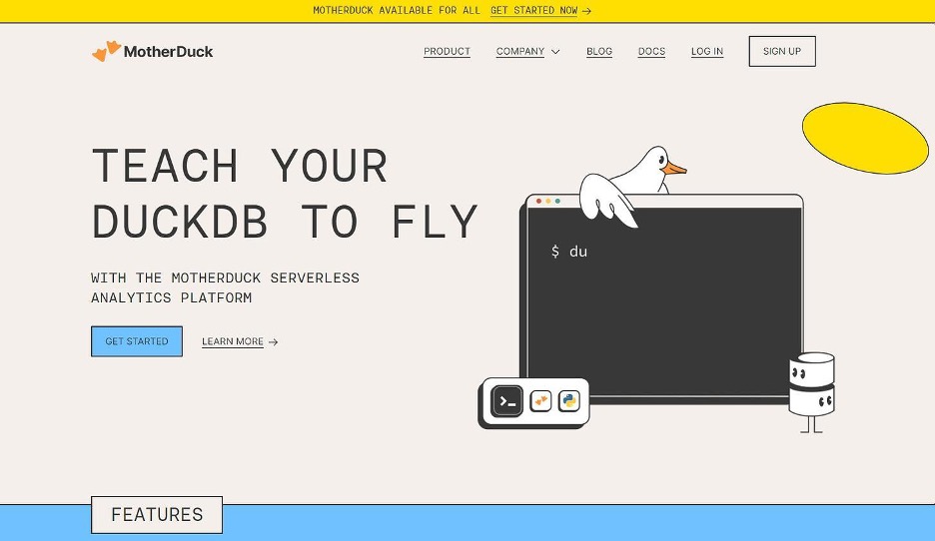Click the database character with eyes
Screen dimensions: 935x541
tap(811, 392)
